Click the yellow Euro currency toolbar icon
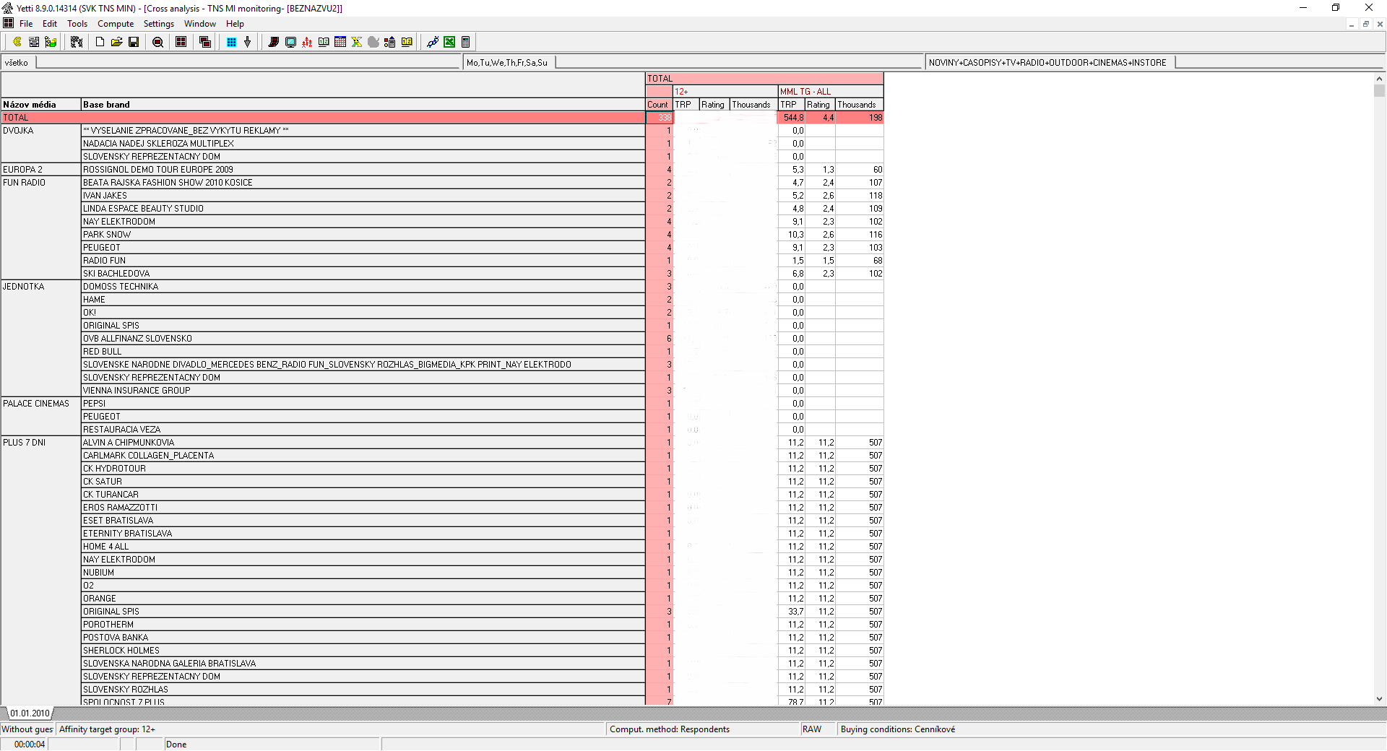 point(17,42)
